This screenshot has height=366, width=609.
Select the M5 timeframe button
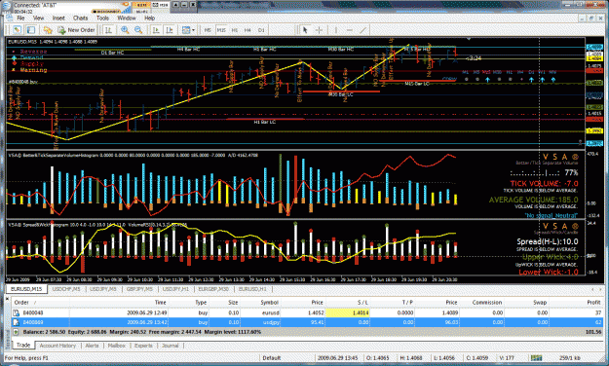(208, 30)
